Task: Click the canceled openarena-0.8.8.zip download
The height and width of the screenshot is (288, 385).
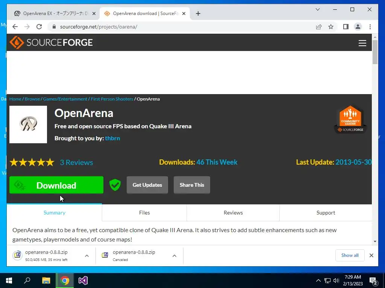Action: click(x=134, y=255)
